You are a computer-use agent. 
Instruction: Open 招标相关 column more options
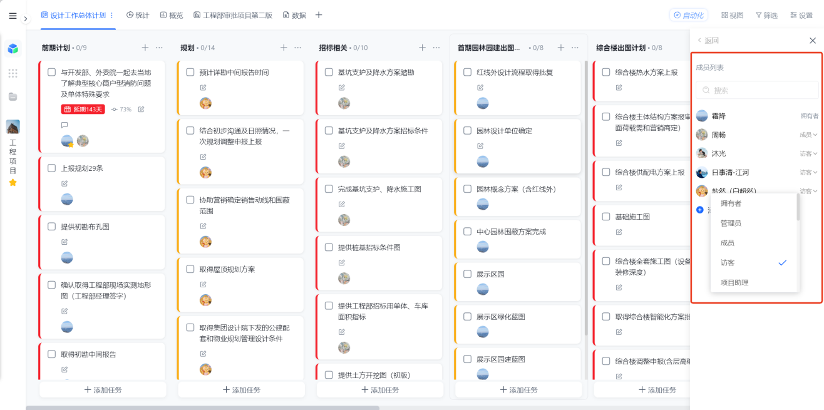436,48
